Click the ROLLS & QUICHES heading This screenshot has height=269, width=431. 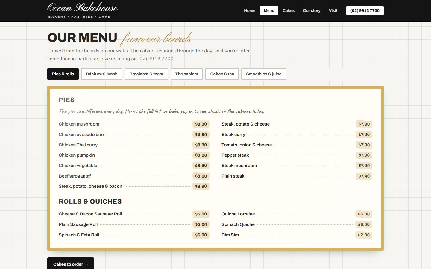90,201
